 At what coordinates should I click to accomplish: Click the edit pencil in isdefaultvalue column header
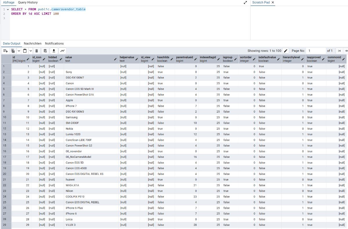278,59
